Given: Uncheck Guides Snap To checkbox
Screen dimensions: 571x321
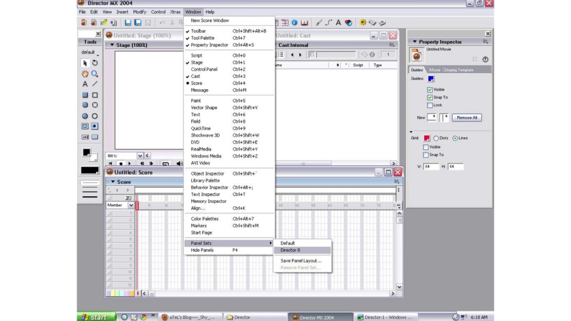Looking at the screenshot, I should click(x=430, y=98).
